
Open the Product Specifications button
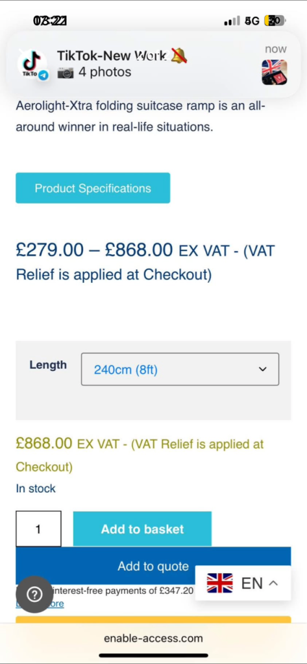click(93, 188)
